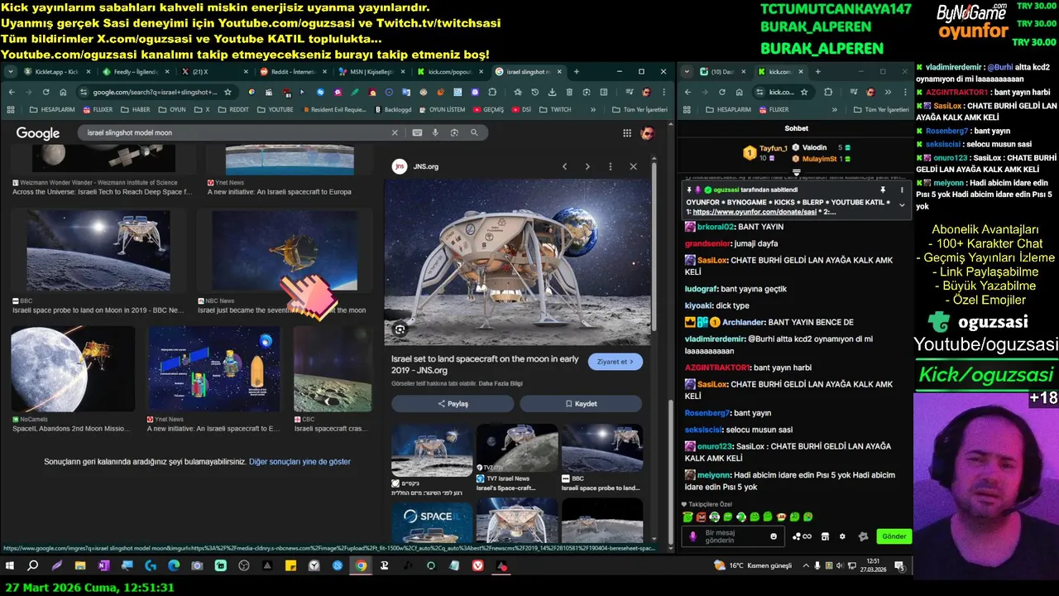The image size is (1059, 596).
Task: Click the Gönder send button
Action: point(894,536)
